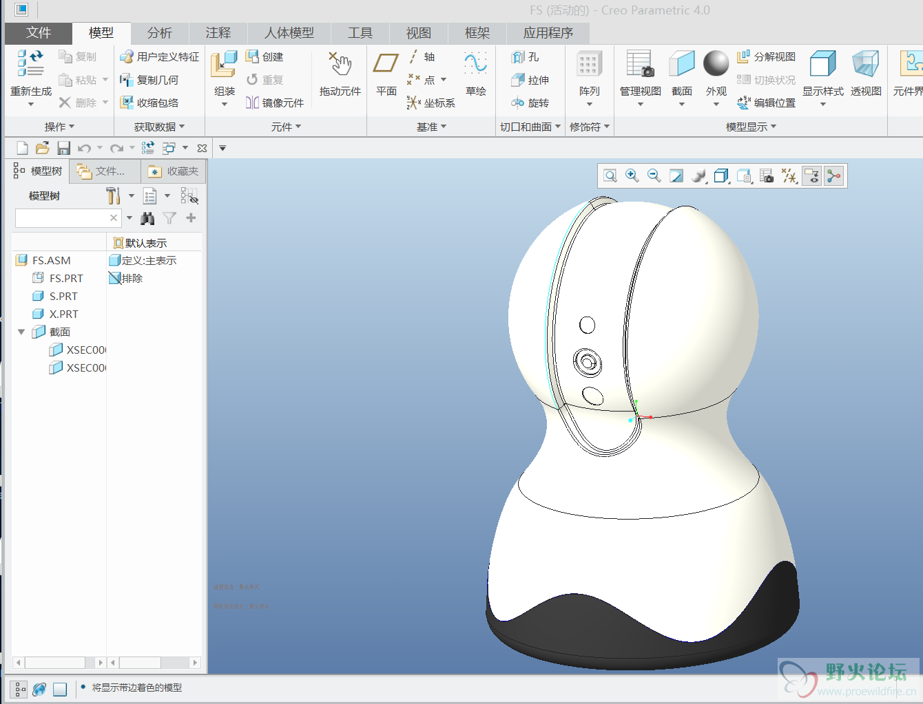Switch to the 视图 ribbon tab
This screenshot has height=704, width=923.
pos(418,32)
